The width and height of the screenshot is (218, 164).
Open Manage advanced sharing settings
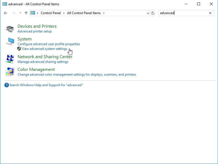[x=43, y=62]
